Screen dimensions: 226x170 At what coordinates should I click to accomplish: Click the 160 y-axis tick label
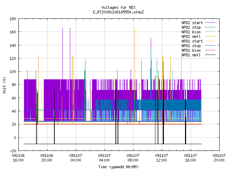[13, 32]
